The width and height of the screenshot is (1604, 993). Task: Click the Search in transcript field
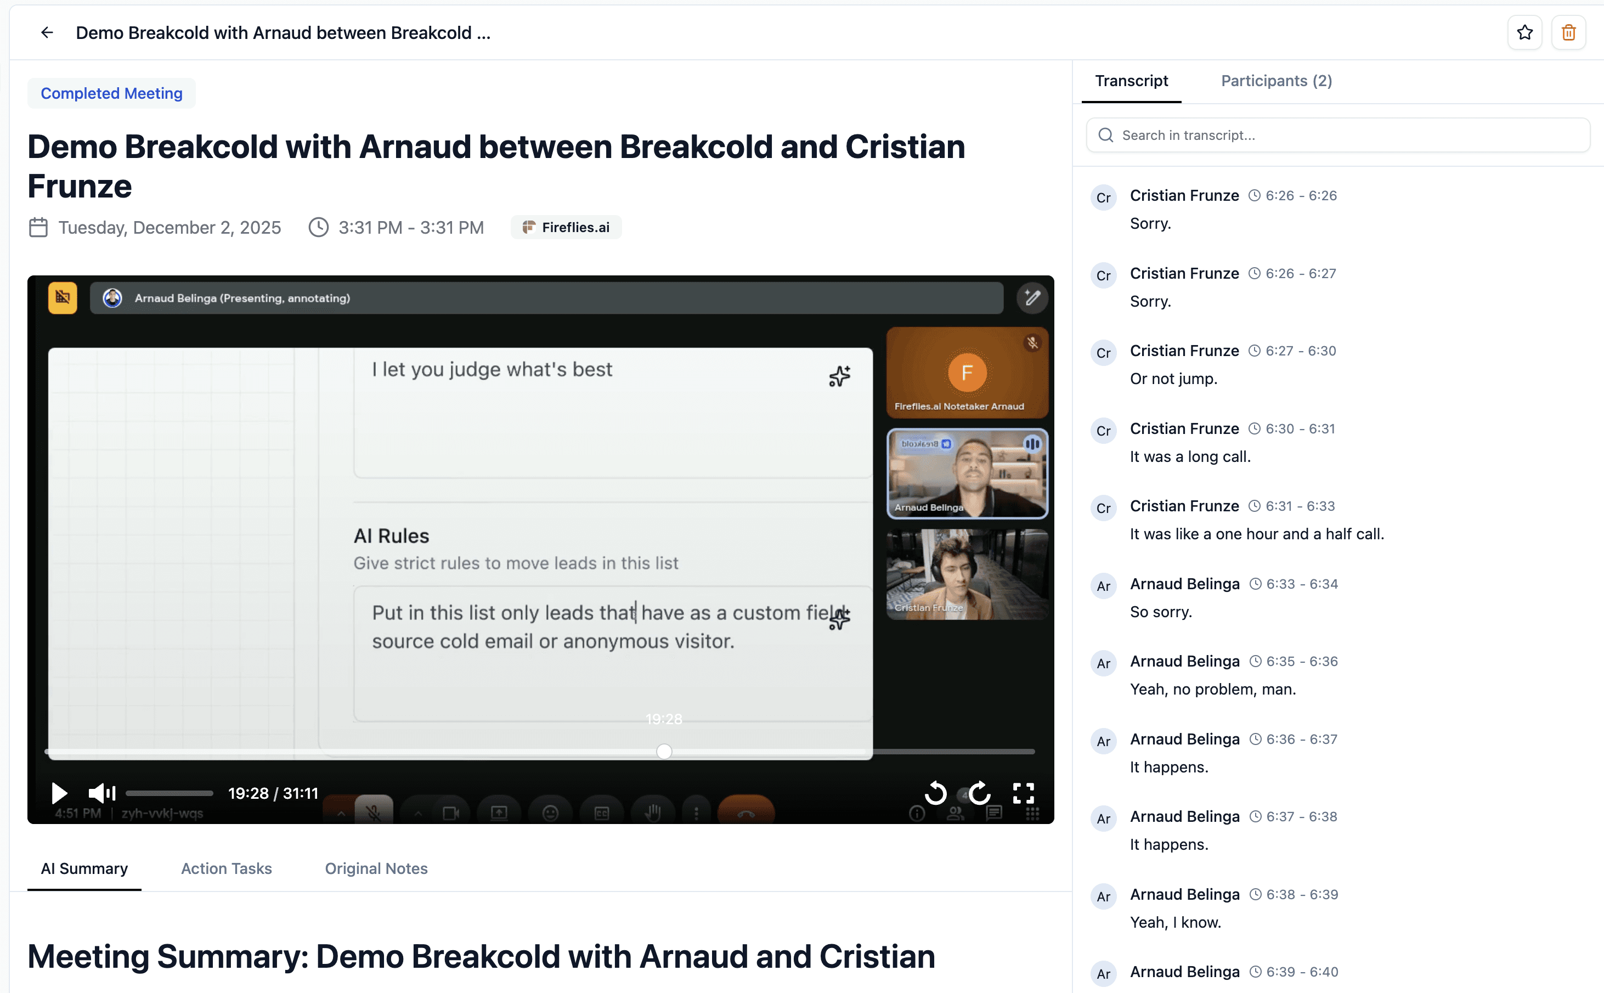tap(1337, 136)
